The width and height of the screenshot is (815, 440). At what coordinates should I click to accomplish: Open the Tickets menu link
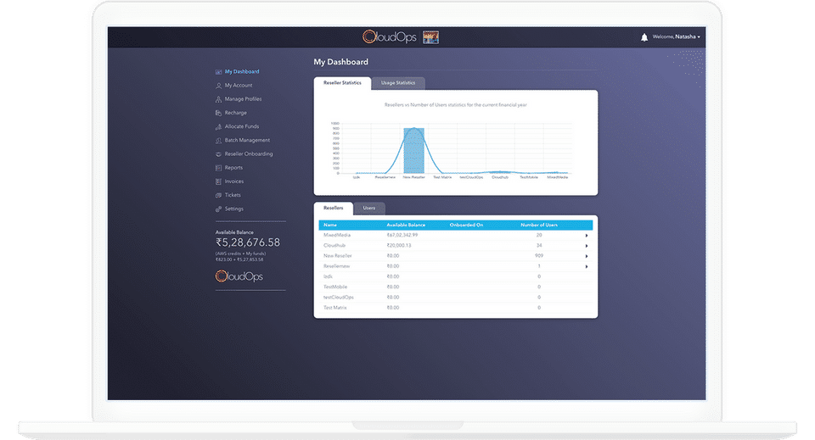(233, 195)
